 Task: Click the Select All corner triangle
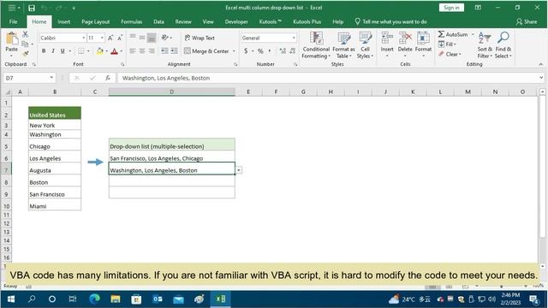(7, 92)
